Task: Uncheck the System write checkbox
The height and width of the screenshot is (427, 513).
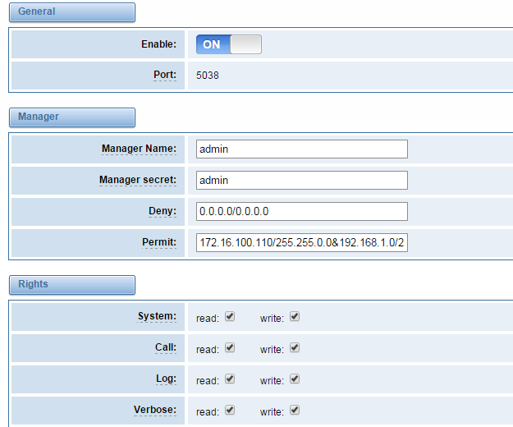Action: 295,316
